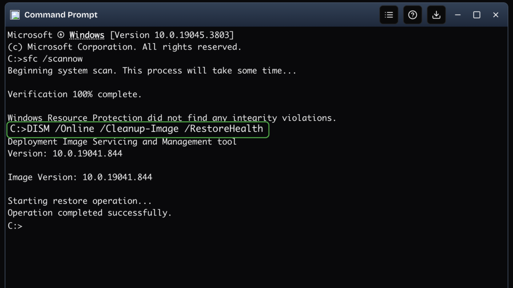Minimize the Command Prompt window
Image resolution: width=513 pixels, height=288 pixels.
[x=458, y=15]
